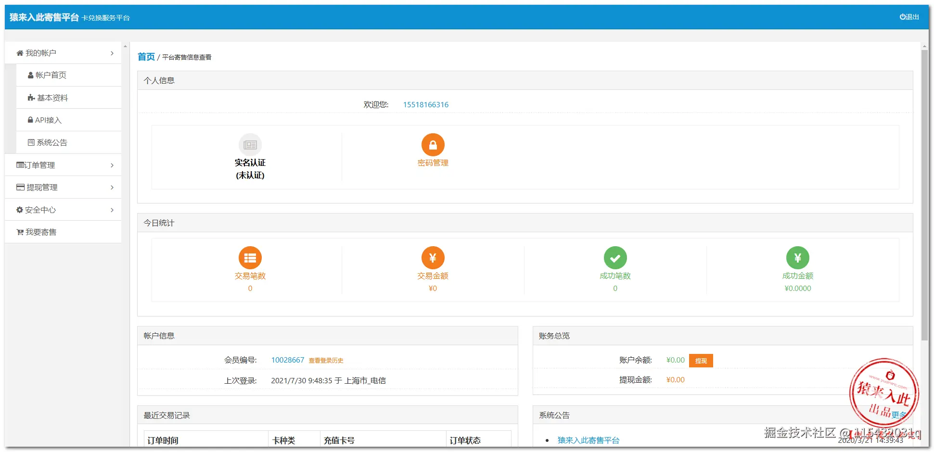Click the 实名认证 (未认证) label
The image size is (934, 452).
[x=250, y=169]
